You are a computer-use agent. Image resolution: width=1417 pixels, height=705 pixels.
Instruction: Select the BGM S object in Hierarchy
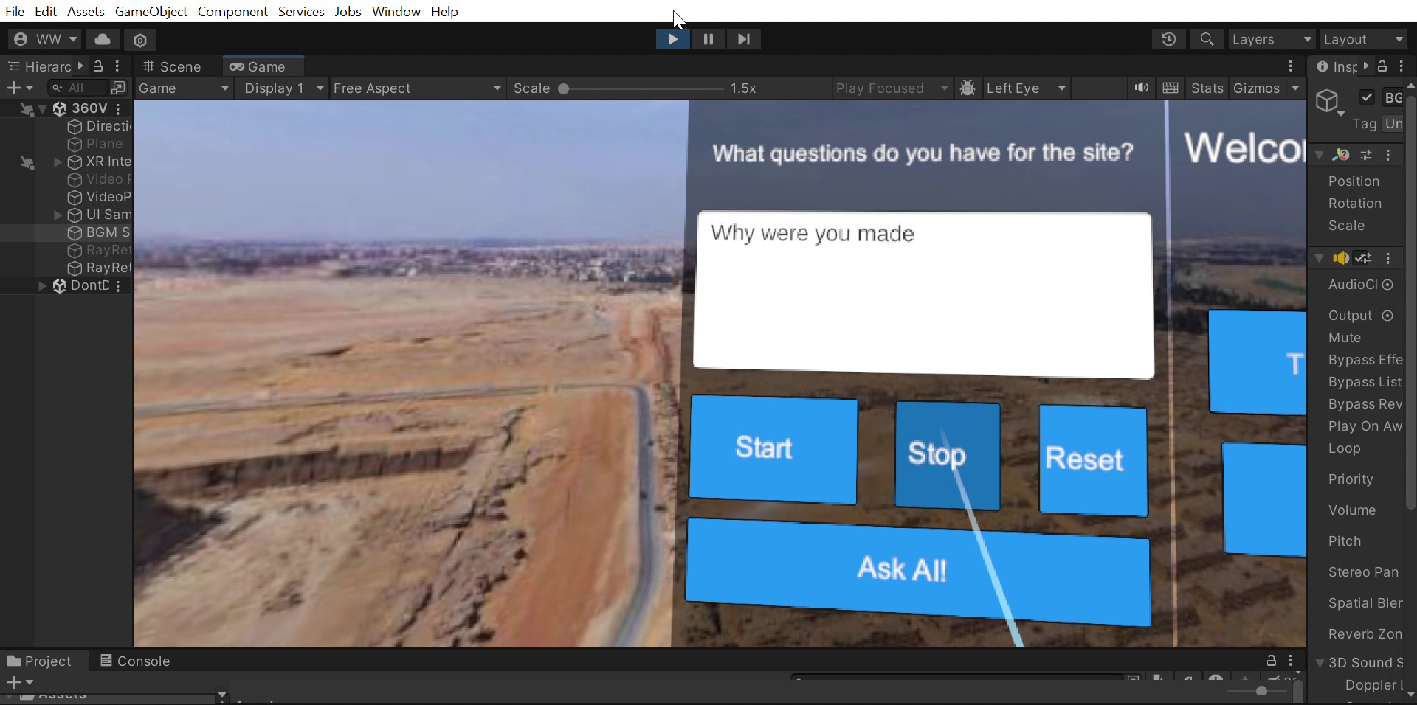point(98,232)
